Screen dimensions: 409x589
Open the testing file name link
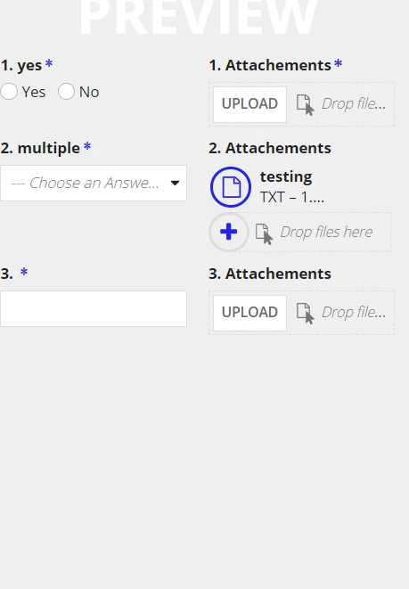pyautogui.click(x=286, y=176)
